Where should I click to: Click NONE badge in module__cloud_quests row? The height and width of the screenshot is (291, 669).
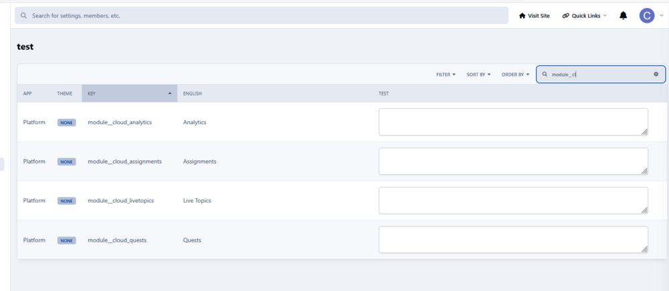(66, 240)
